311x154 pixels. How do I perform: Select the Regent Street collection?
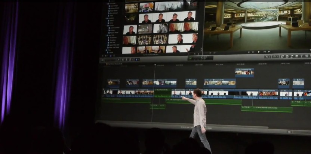point(114,33)
